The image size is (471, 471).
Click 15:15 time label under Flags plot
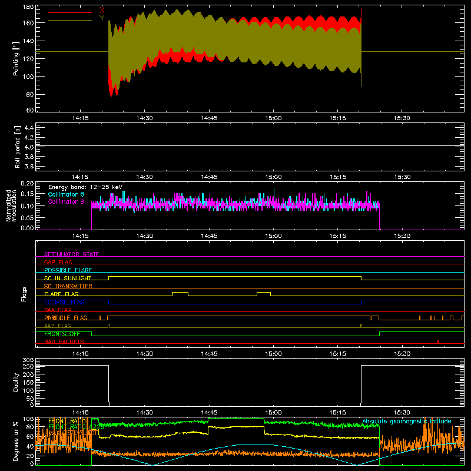click(x=337, y=354)
